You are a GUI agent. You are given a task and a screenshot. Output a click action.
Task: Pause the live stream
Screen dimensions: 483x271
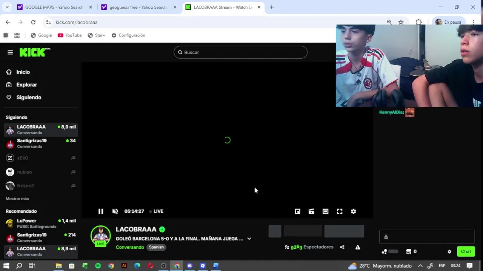[101, 212]
